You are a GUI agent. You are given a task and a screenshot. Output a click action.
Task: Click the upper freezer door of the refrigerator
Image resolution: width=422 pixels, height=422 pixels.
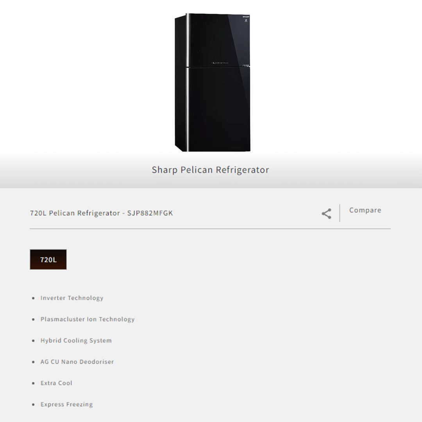[218, 40]
